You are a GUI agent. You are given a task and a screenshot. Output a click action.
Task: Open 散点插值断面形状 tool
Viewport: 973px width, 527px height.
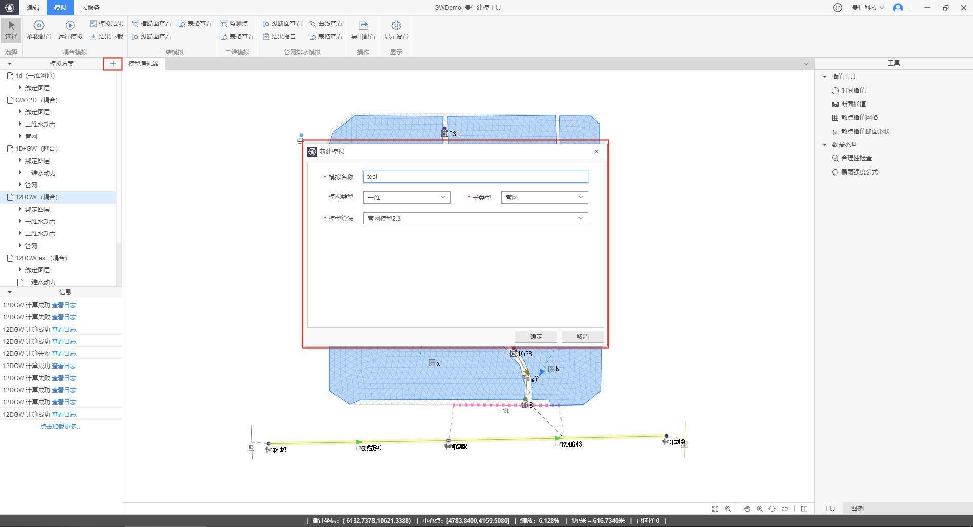861,132
